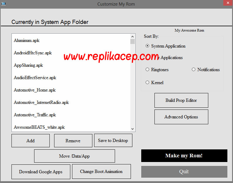Click Save to Desktop
Viewport: 233px width, 183px height.
(x=113, y=140)
